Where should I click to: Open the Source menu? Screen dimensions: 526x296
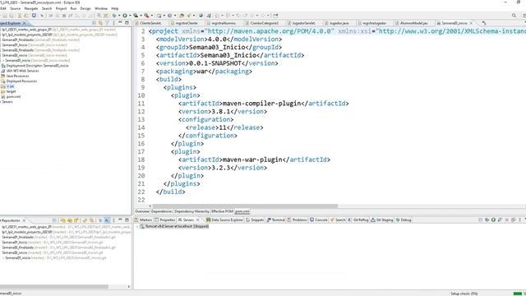[x=15, y=8]
